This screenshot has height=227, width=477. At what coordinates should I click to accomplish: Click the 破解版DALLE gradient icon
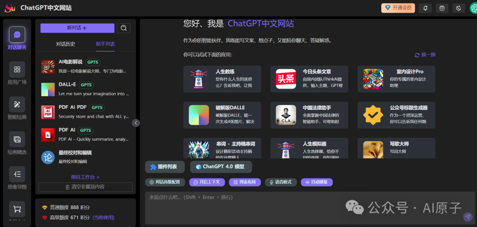pos(199,115)
